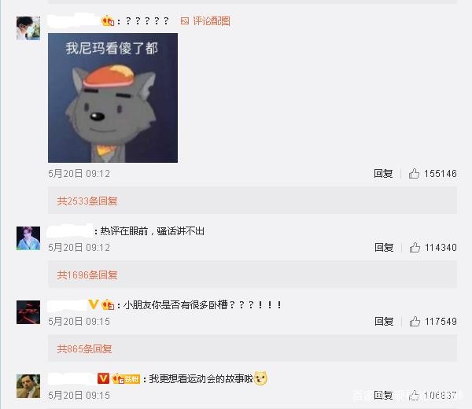Reply to 小朋友你是否有很多卧槽 comment
Screen dimensions: 472x409
point(384,322)
